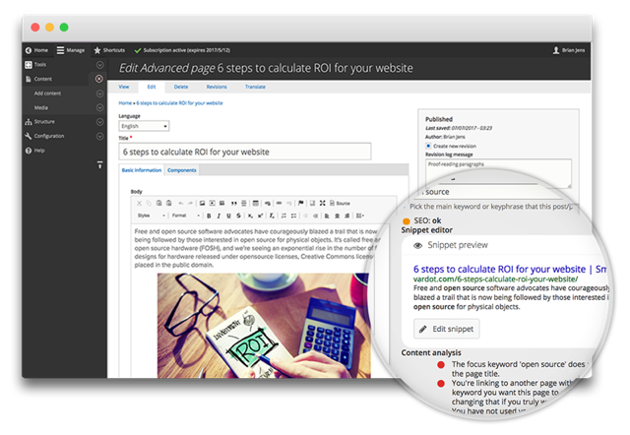Switch to the Translate tab
630x435 pixels.
[256, 87]
